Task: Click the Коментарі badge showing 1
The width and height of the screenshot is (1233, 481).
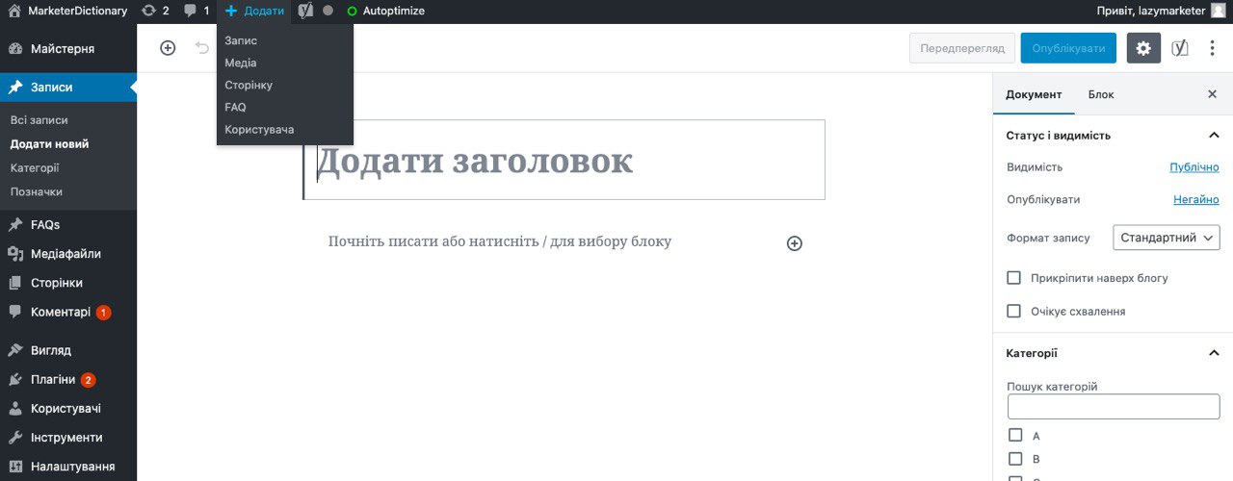Action: point(104,313)
